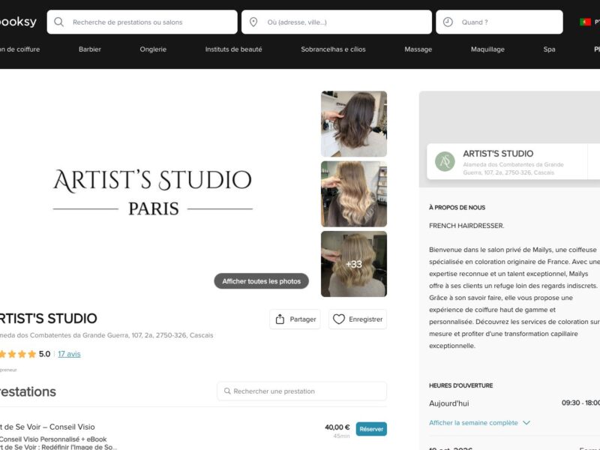Open the Spa category

pos(549,49)
